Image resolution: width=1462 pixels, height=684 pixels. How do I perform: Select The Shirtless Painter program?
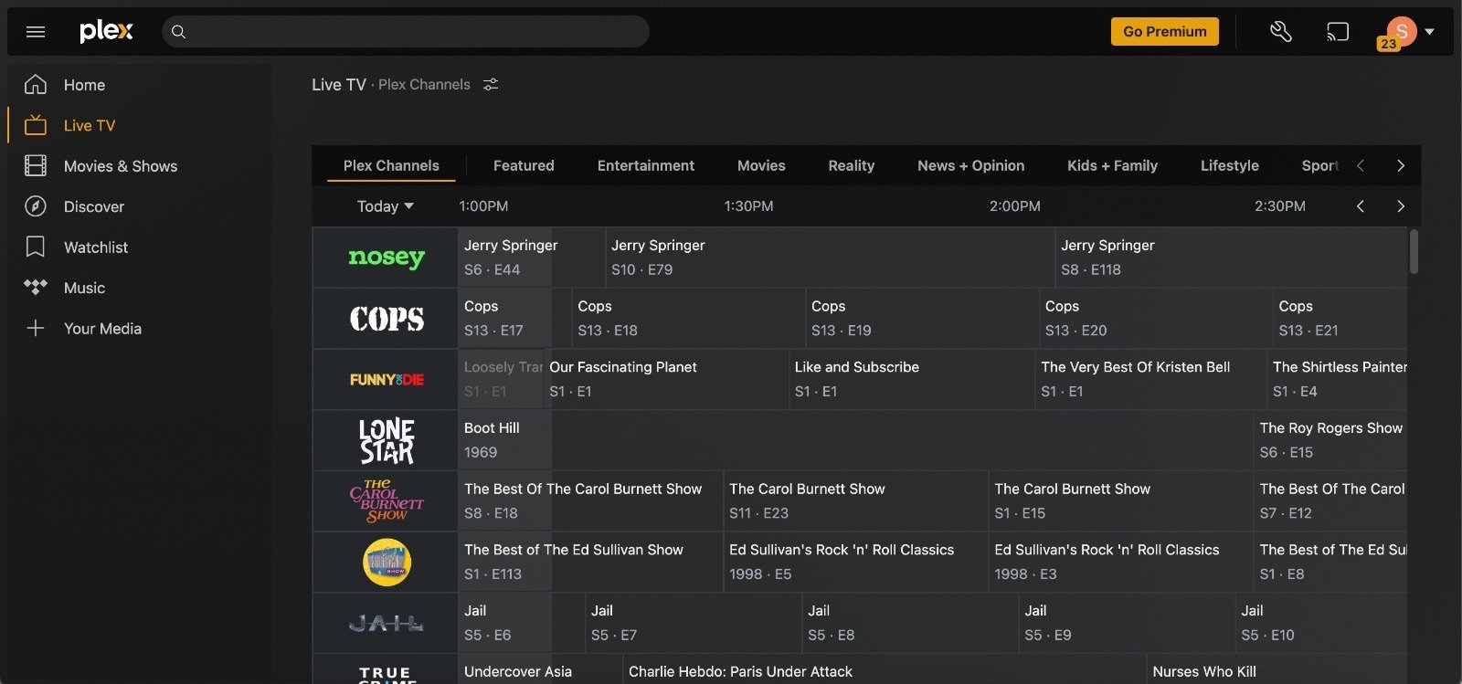(1338, 379)
